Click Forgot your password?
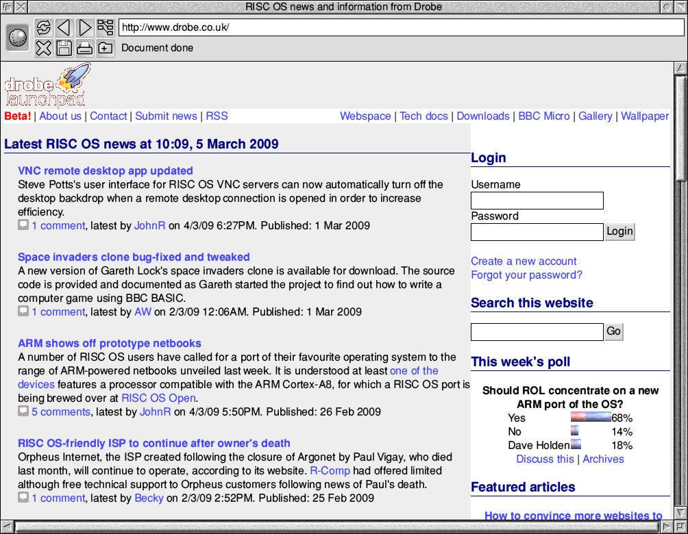The height and width of the screenshot is (534, 688). click(526, 275)
